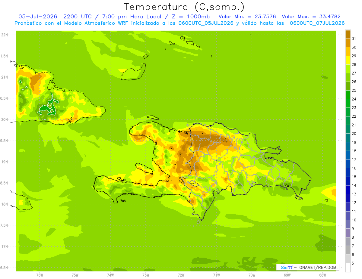Click the '24' value on the color bar
Screen dimensions: 362x279
coord(354,99)
